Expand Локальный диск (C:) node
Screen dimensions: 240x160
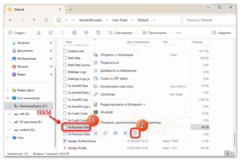[10, 106]
